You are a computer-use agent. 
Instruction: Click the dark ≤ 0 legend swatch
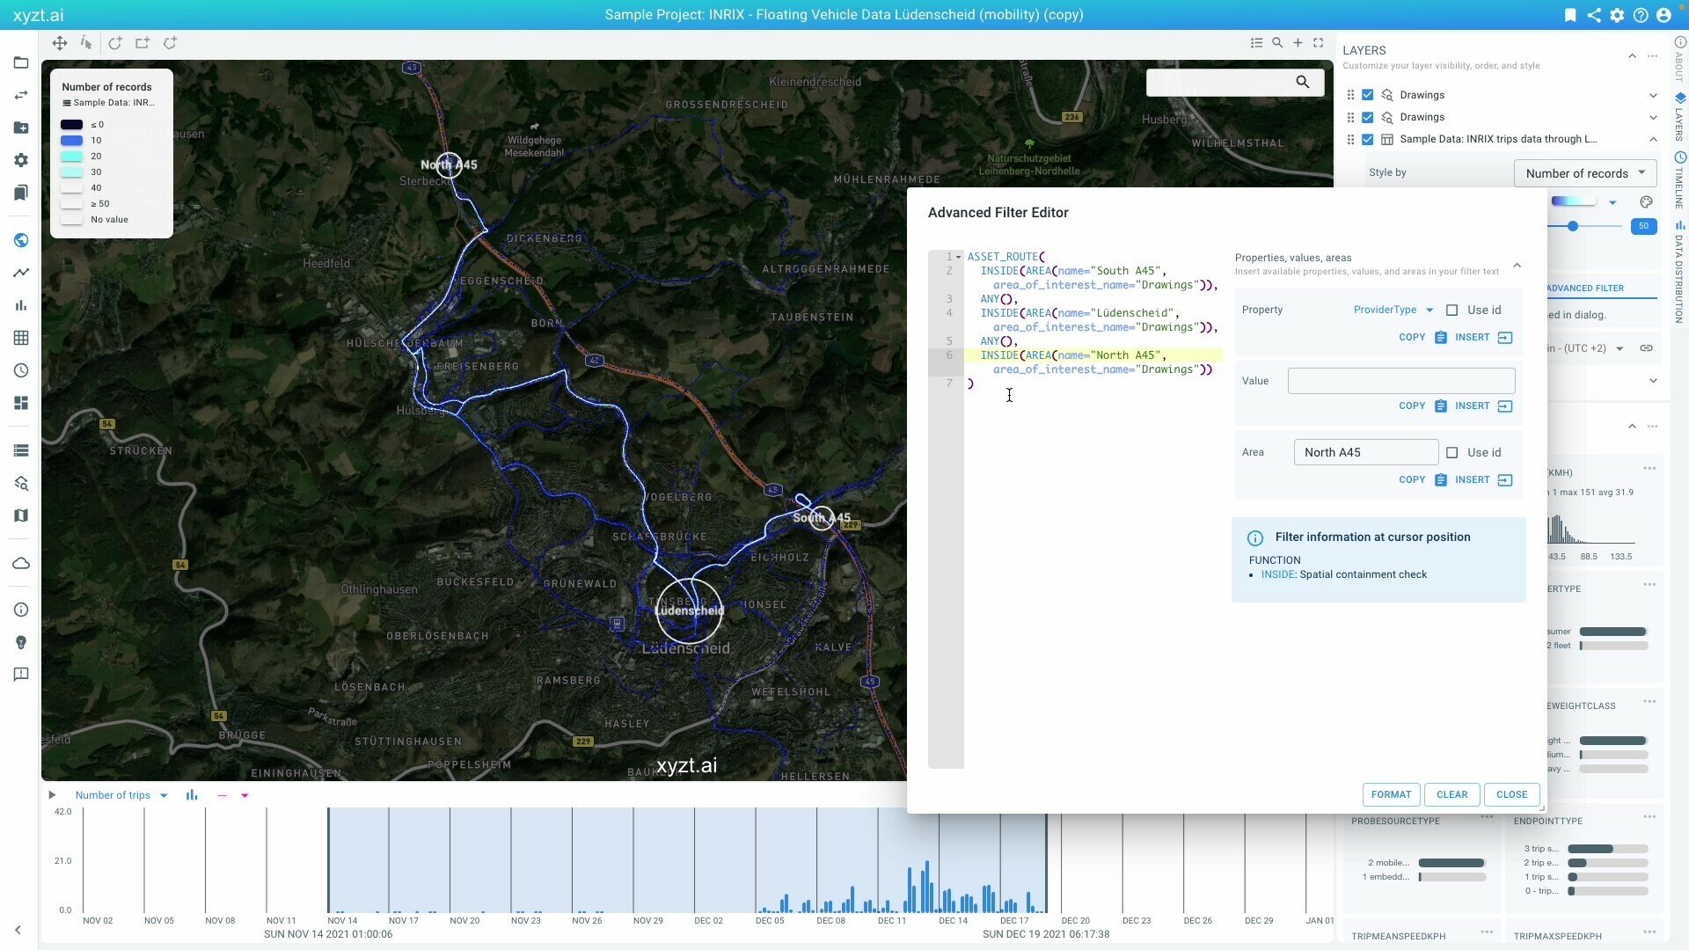(71, 124)
